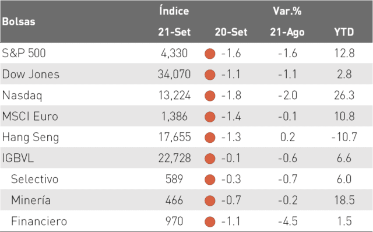The width and height of the screenshot is (373, 232).
Task: Click Minería's red indicator circle
Action: [210, 201]
